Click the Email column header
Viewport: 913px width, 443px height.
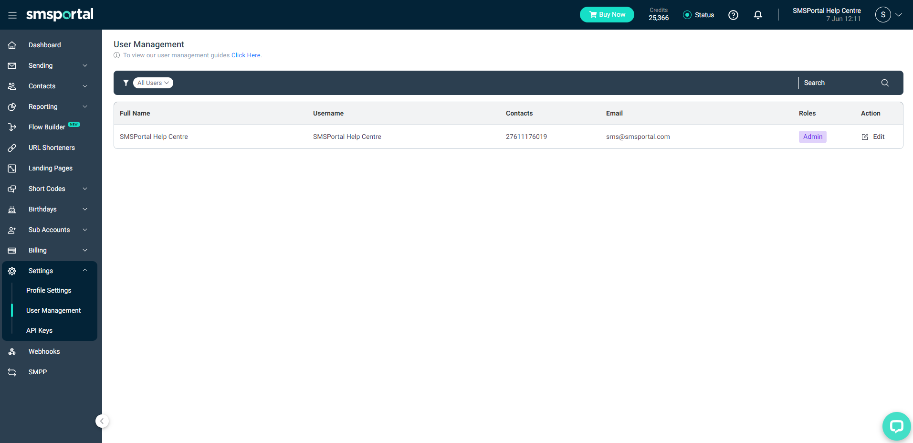coord(614,113)
